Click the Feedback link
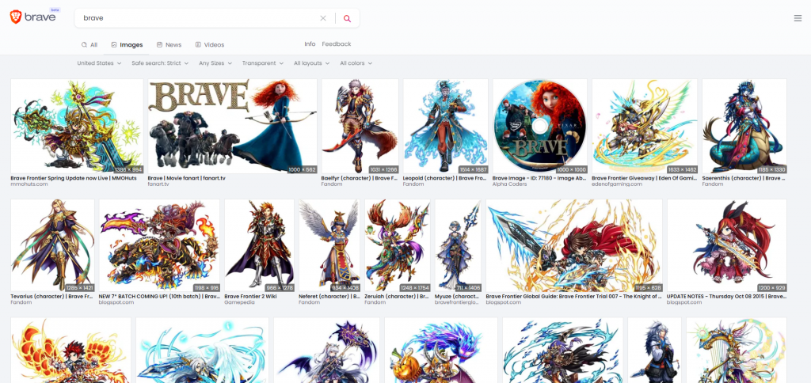Image resolution: width=811 pixels, height=383 pixels. [x=337, y=44]
